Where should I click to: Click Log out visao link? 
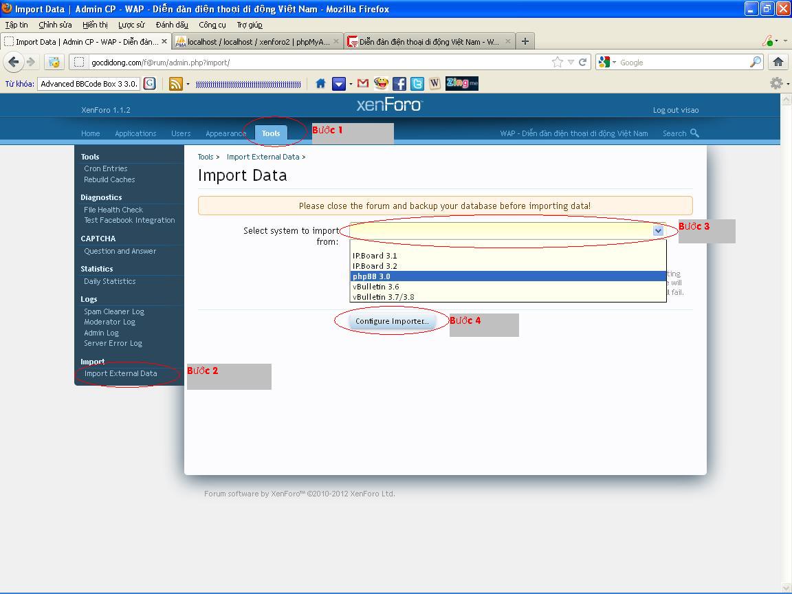pos(676,110)
